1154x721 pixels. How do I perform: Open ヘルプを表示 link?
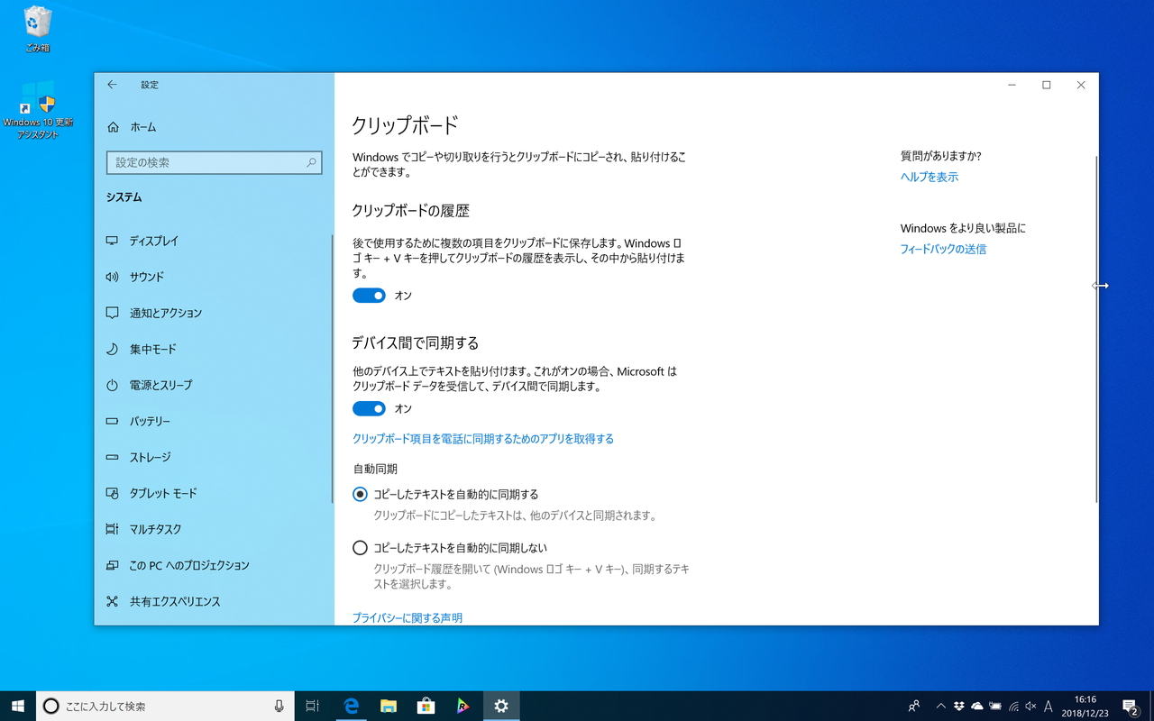tap(929, 177)
